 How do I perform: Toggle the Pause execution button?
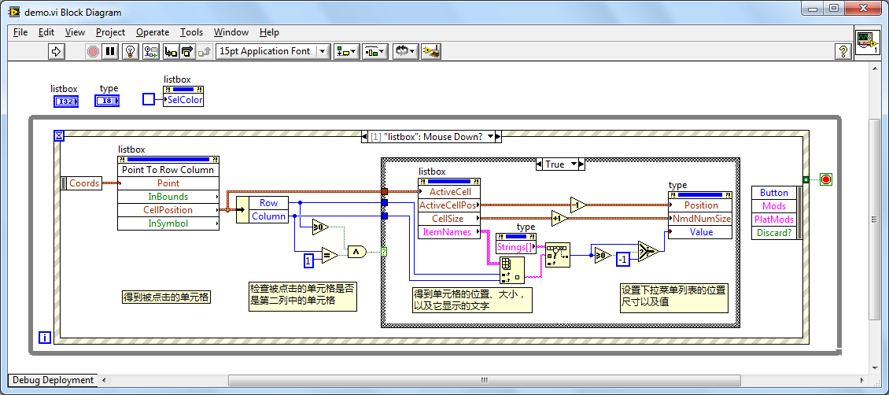coord(111,51)
